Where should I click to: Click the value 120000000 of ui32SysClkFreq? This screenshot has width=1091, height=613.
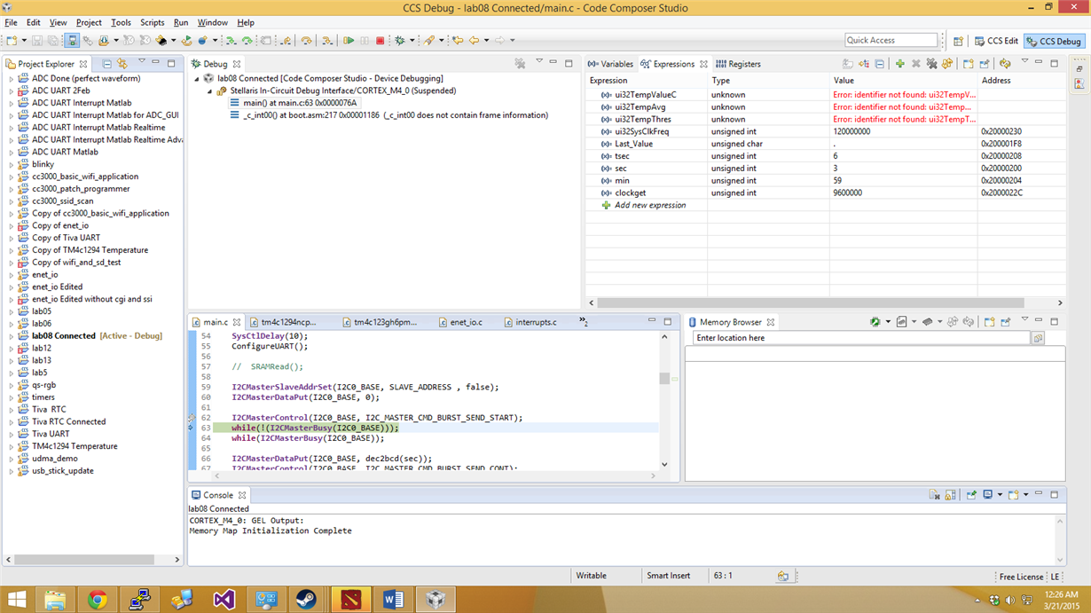coord(852,131)
